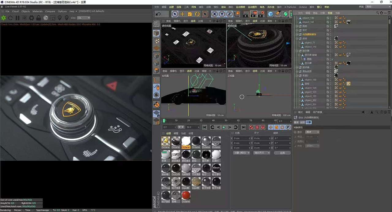Play the animation forwards
This screenshot has width=392, height=212.
coord(224,127)
